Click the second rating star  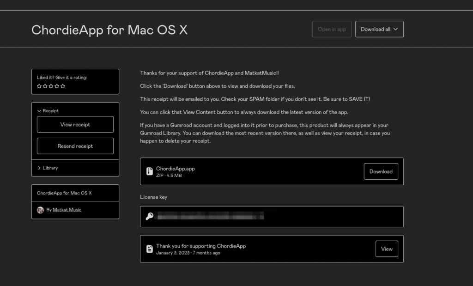[x=45, y=86]
